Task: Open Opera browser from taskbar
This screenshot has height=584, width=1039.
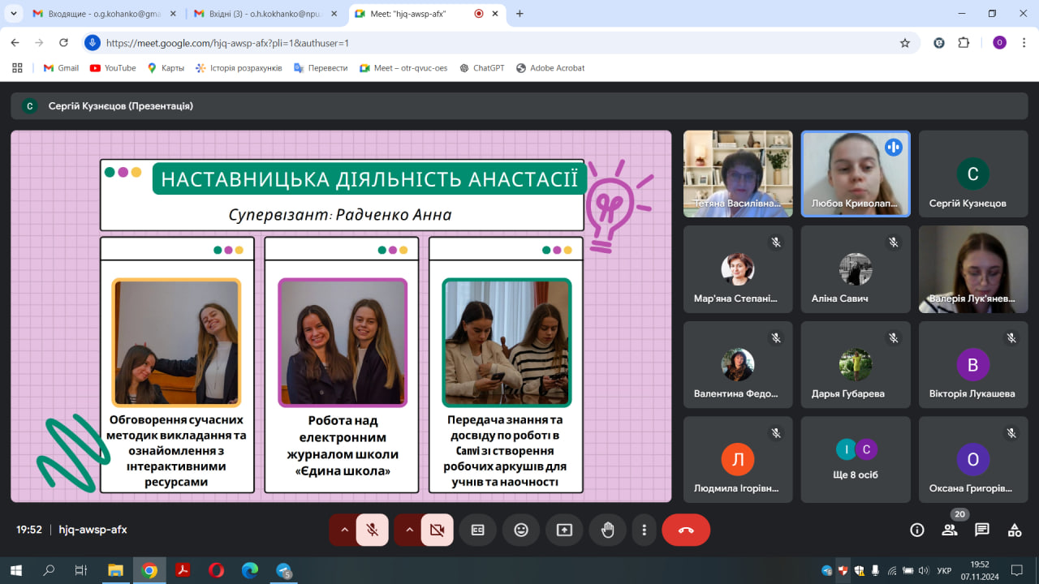Action: coord(216,570)
